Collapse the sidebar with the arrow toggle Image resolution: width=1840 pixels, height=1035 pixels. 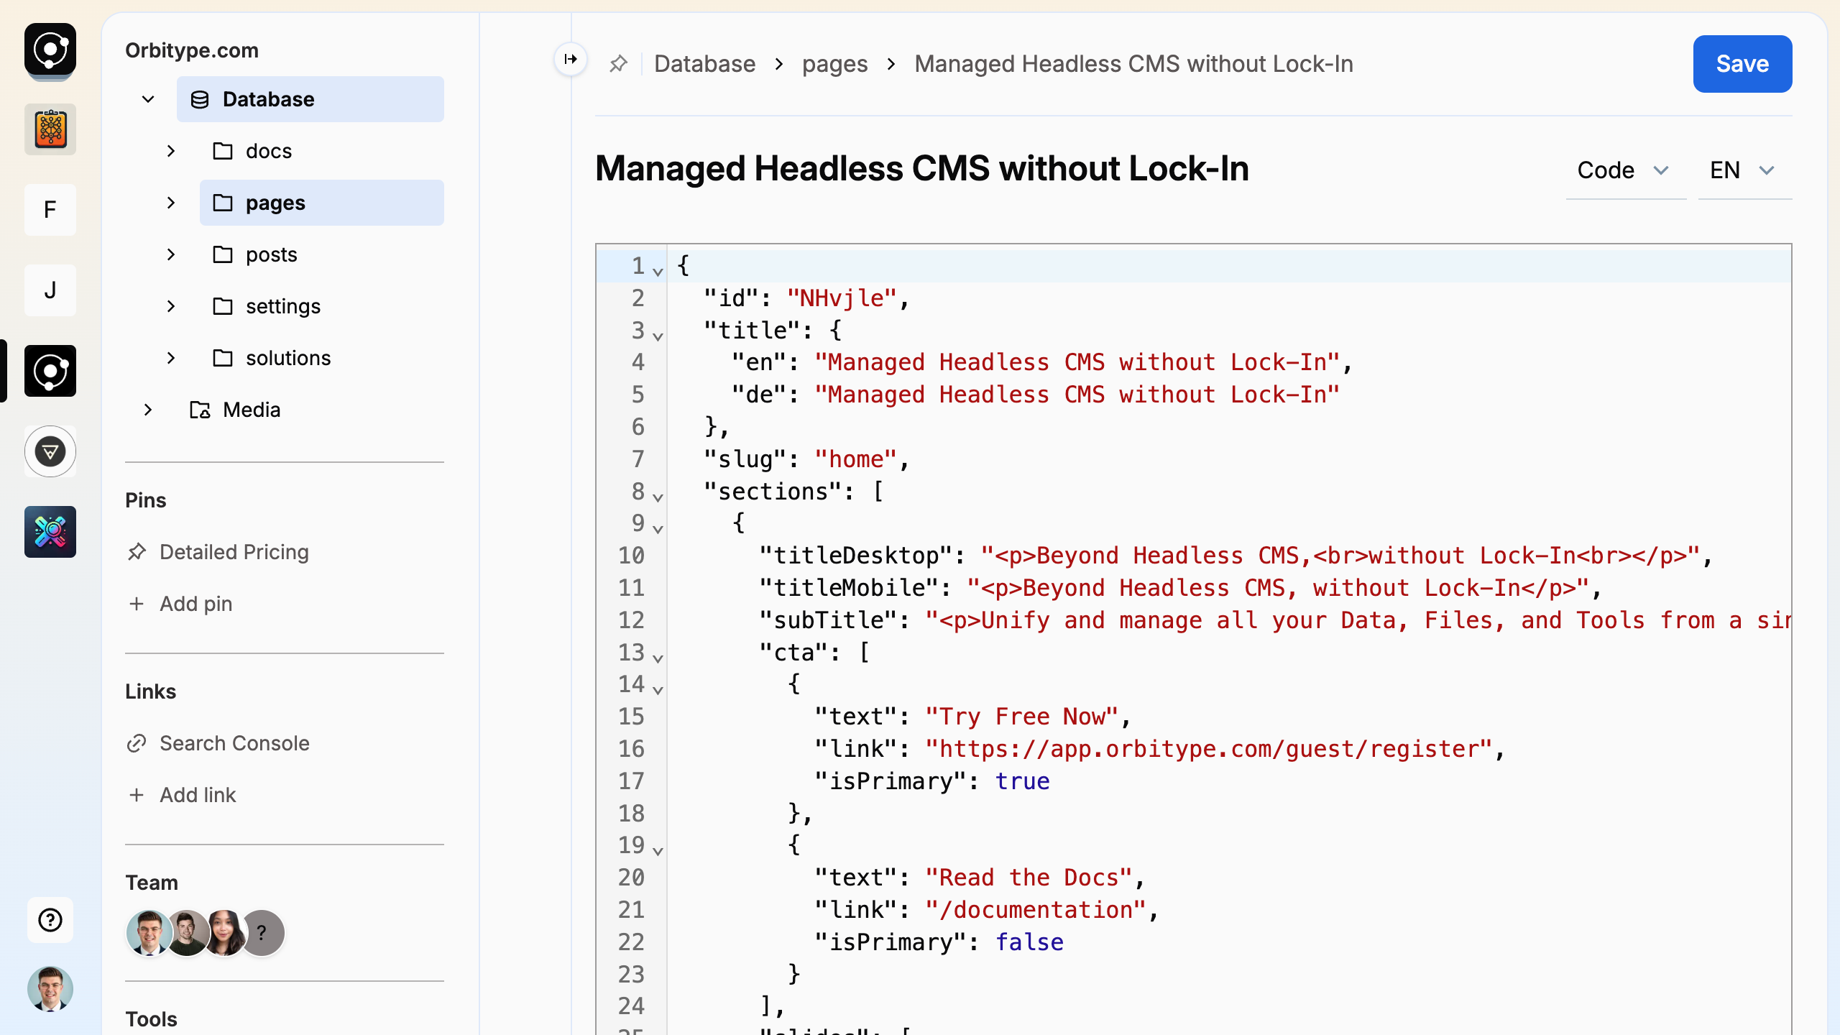click(571, 59)
